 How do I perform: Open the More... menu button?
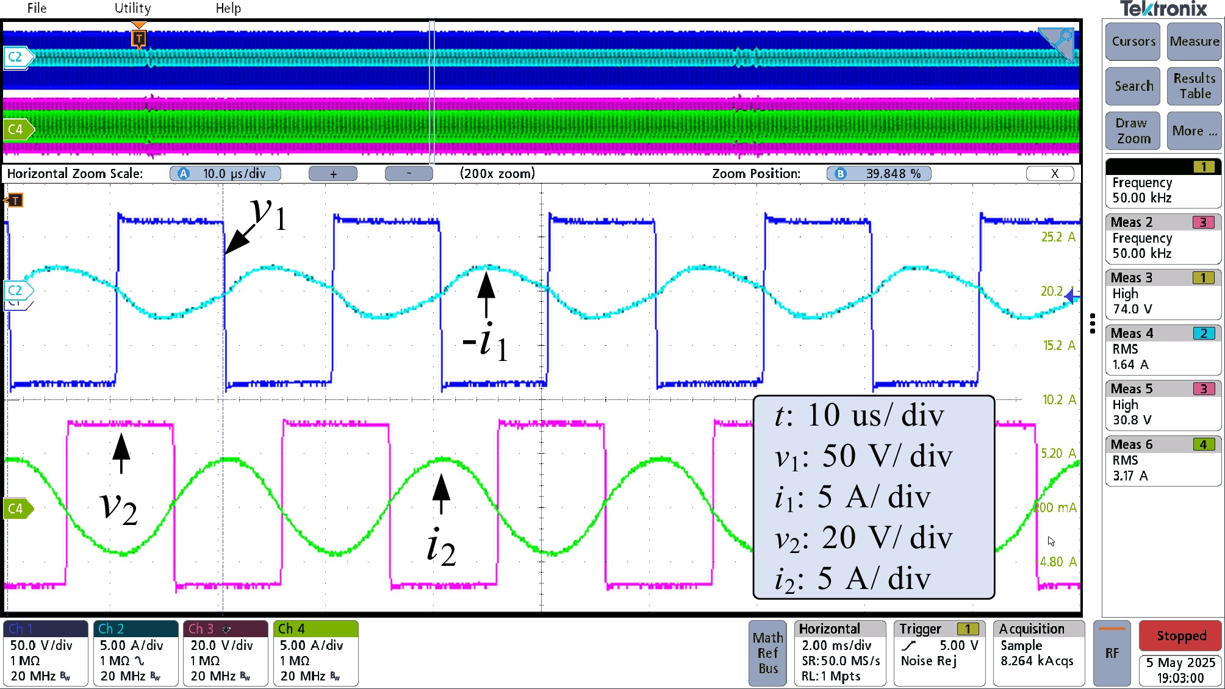point(1194,130)
